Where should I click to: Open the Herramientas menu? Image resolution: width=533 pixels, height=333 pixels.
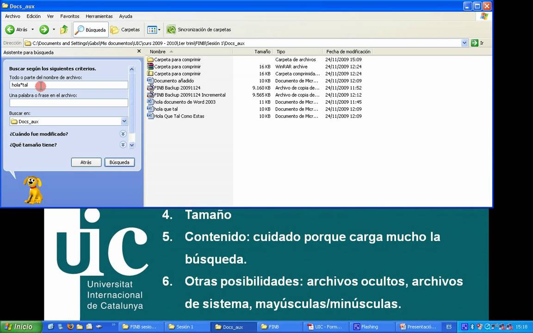(x=99, y=16)
